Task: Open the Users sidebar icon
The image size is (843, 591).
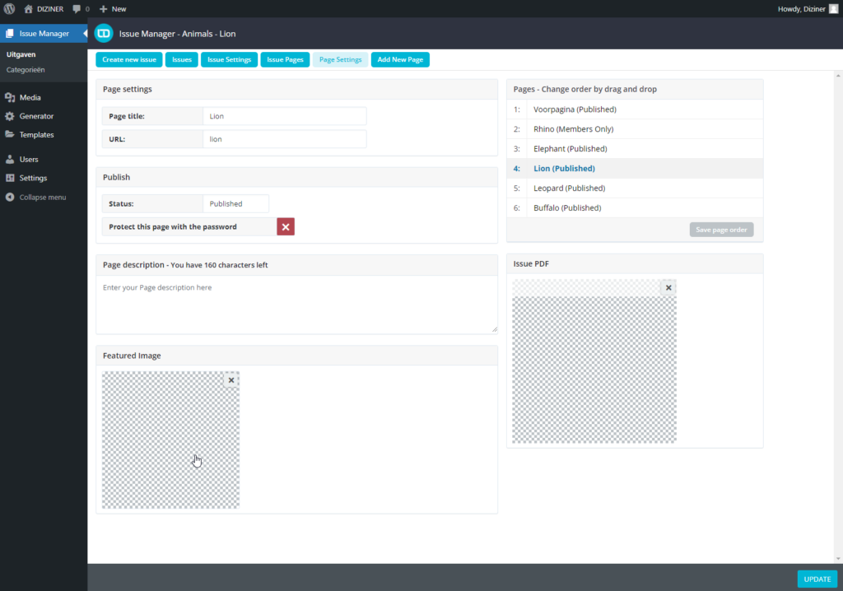Action: (10, 160)
